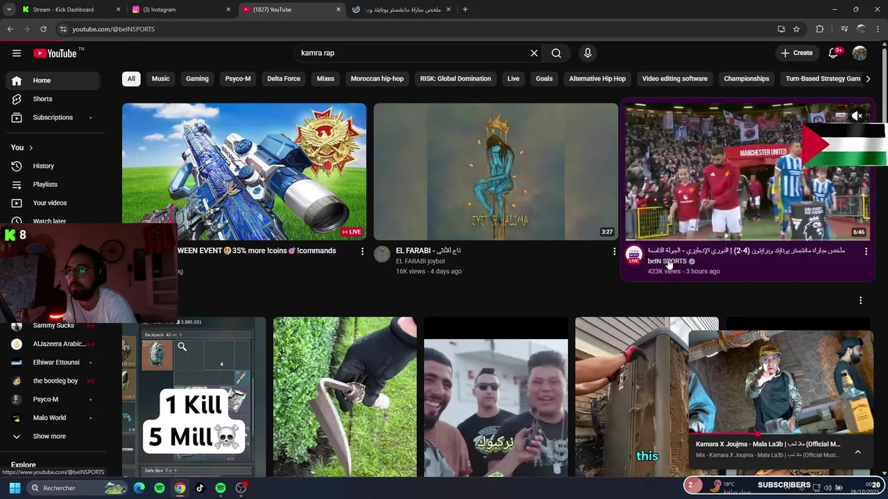Viewport: 888px width, 499px height.
Task: Open the notifications bell
Action: [x=835, y=53]
